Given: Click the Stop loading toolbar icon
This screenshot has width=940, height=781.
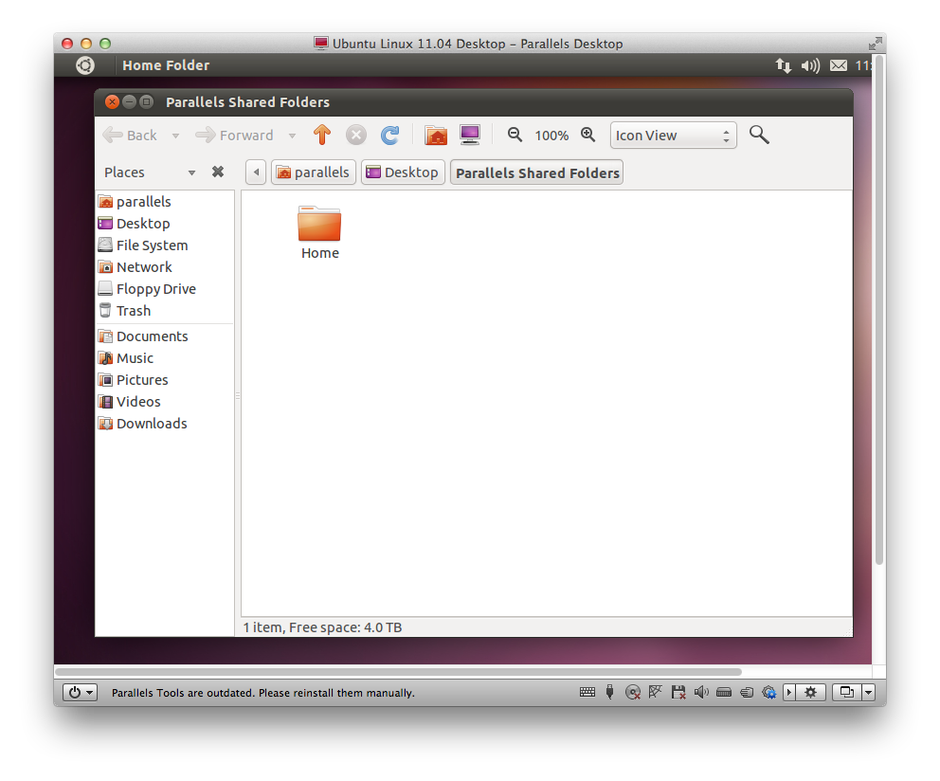Looking at the screenshot, I should click(x=356, y=135).
